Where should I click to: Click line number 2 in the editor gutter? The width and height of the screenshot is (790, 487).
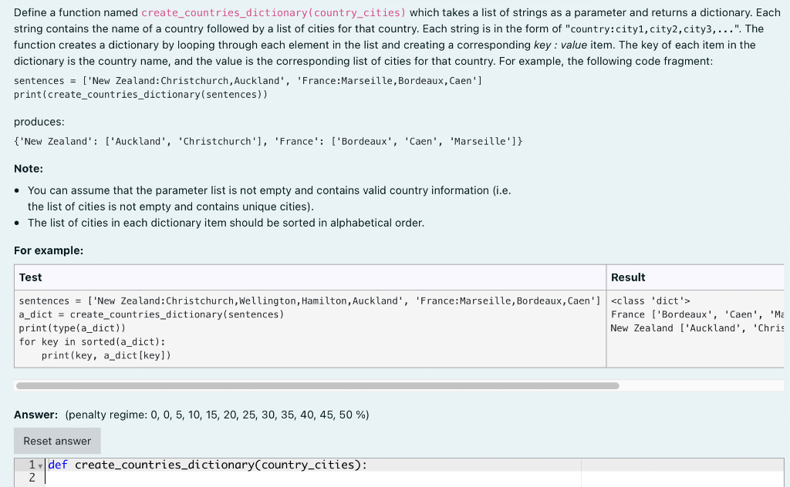(31, 478)
